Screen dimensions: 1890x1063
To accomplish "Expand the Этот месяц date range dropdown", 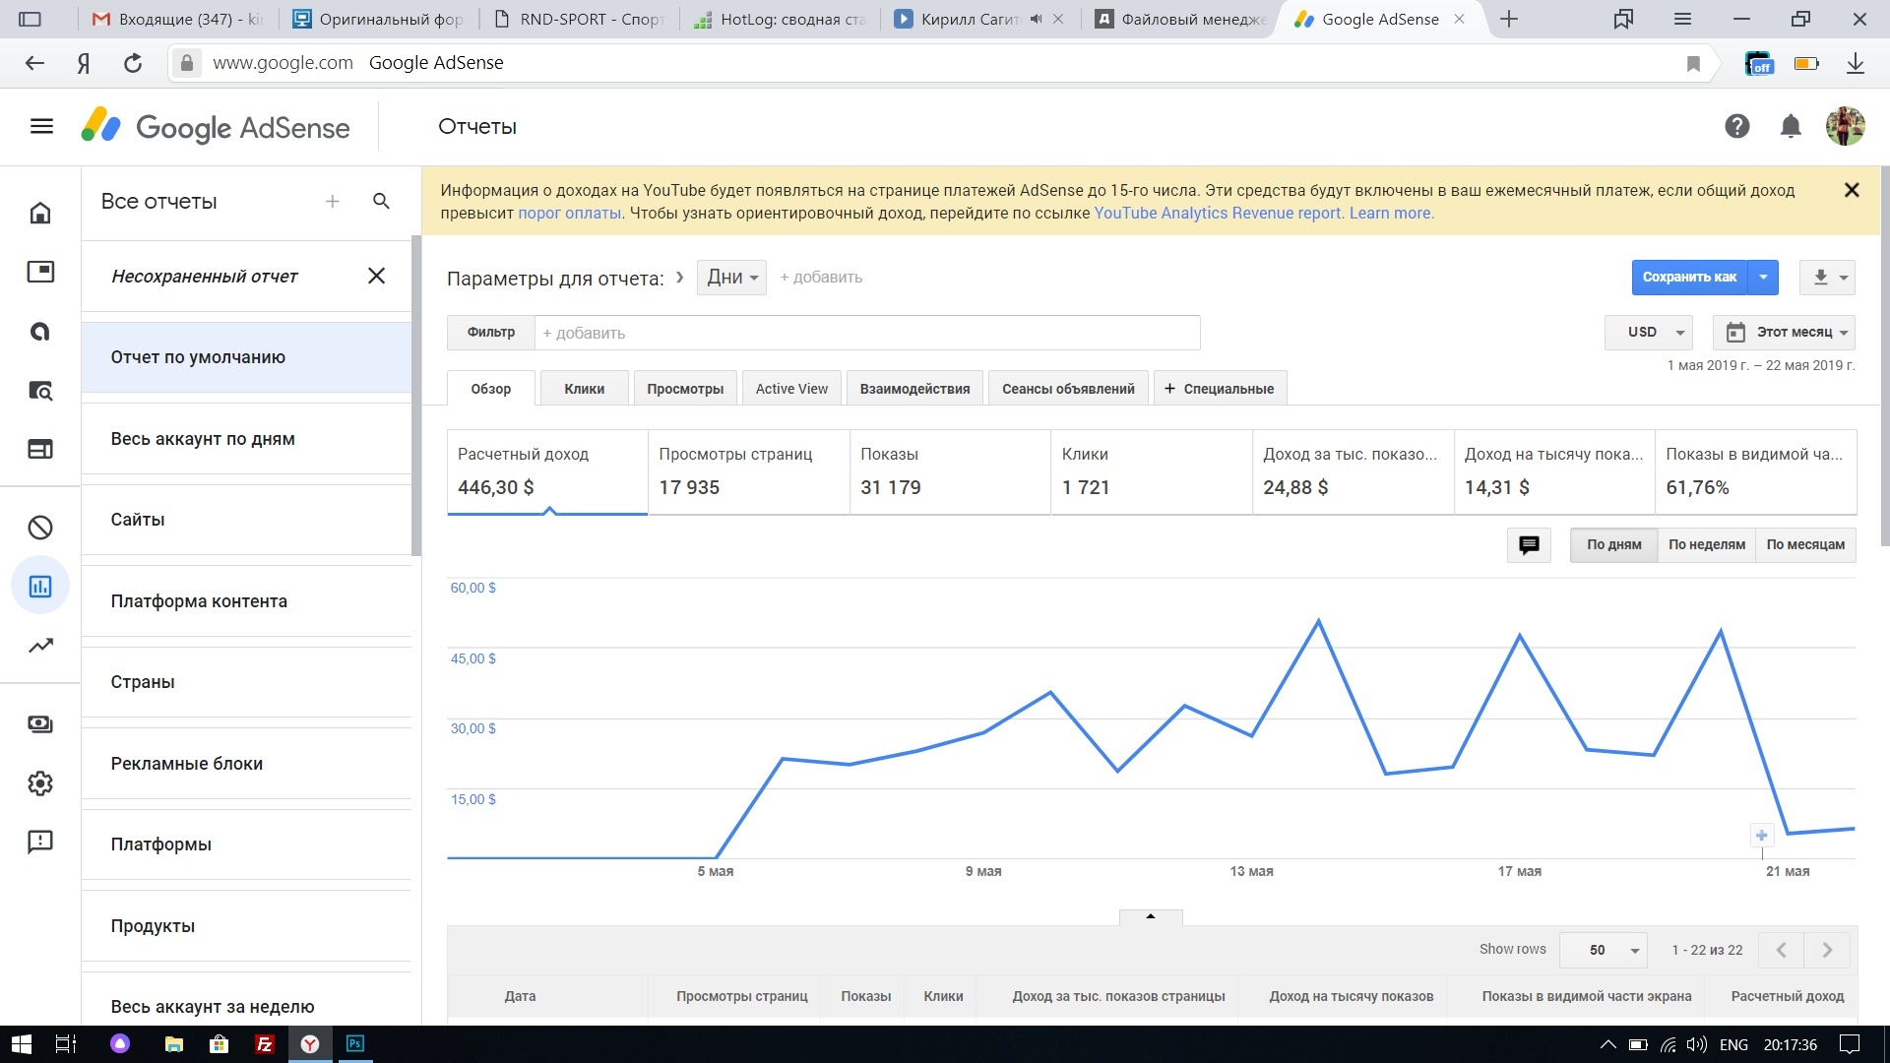I will coord(1784,332).
